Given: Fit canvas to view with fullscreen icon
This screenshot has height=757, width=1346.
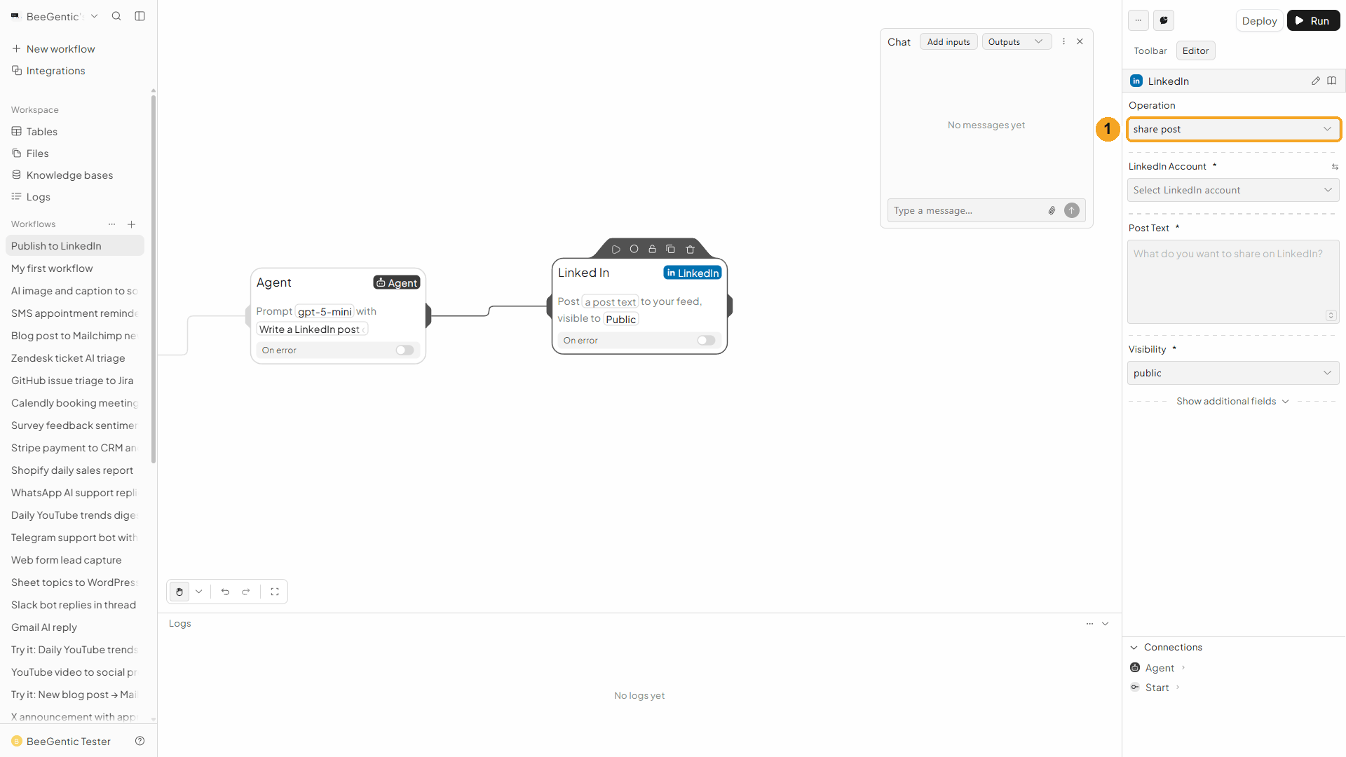Looking at the screenshot, I should pos(275,592).
